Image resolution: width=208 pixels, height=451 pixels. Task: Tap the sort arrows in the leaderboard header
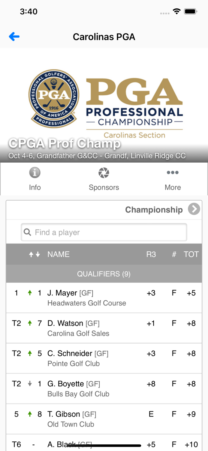point(33,254)
